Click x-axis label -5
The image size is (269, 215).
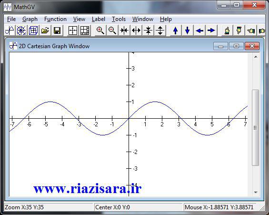tap(46, 124)
